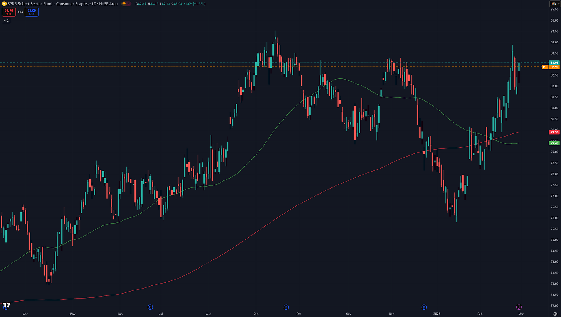Viewport: 561px width, 317px height.
Task: Click the L82.14 low value
Action: click(166, 4)
